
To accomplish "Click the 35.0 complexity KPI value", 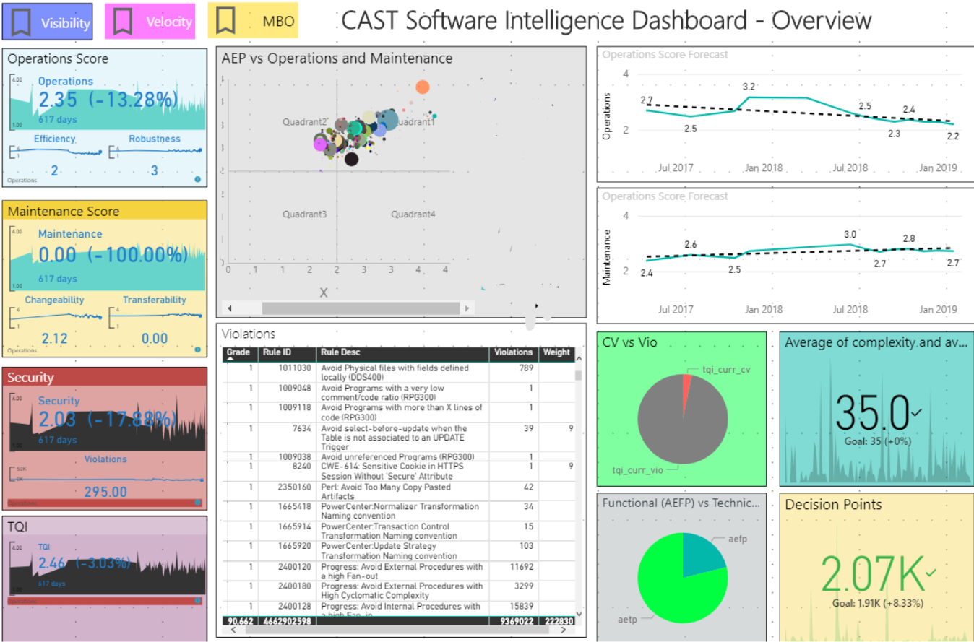I will tap(872, 413).
